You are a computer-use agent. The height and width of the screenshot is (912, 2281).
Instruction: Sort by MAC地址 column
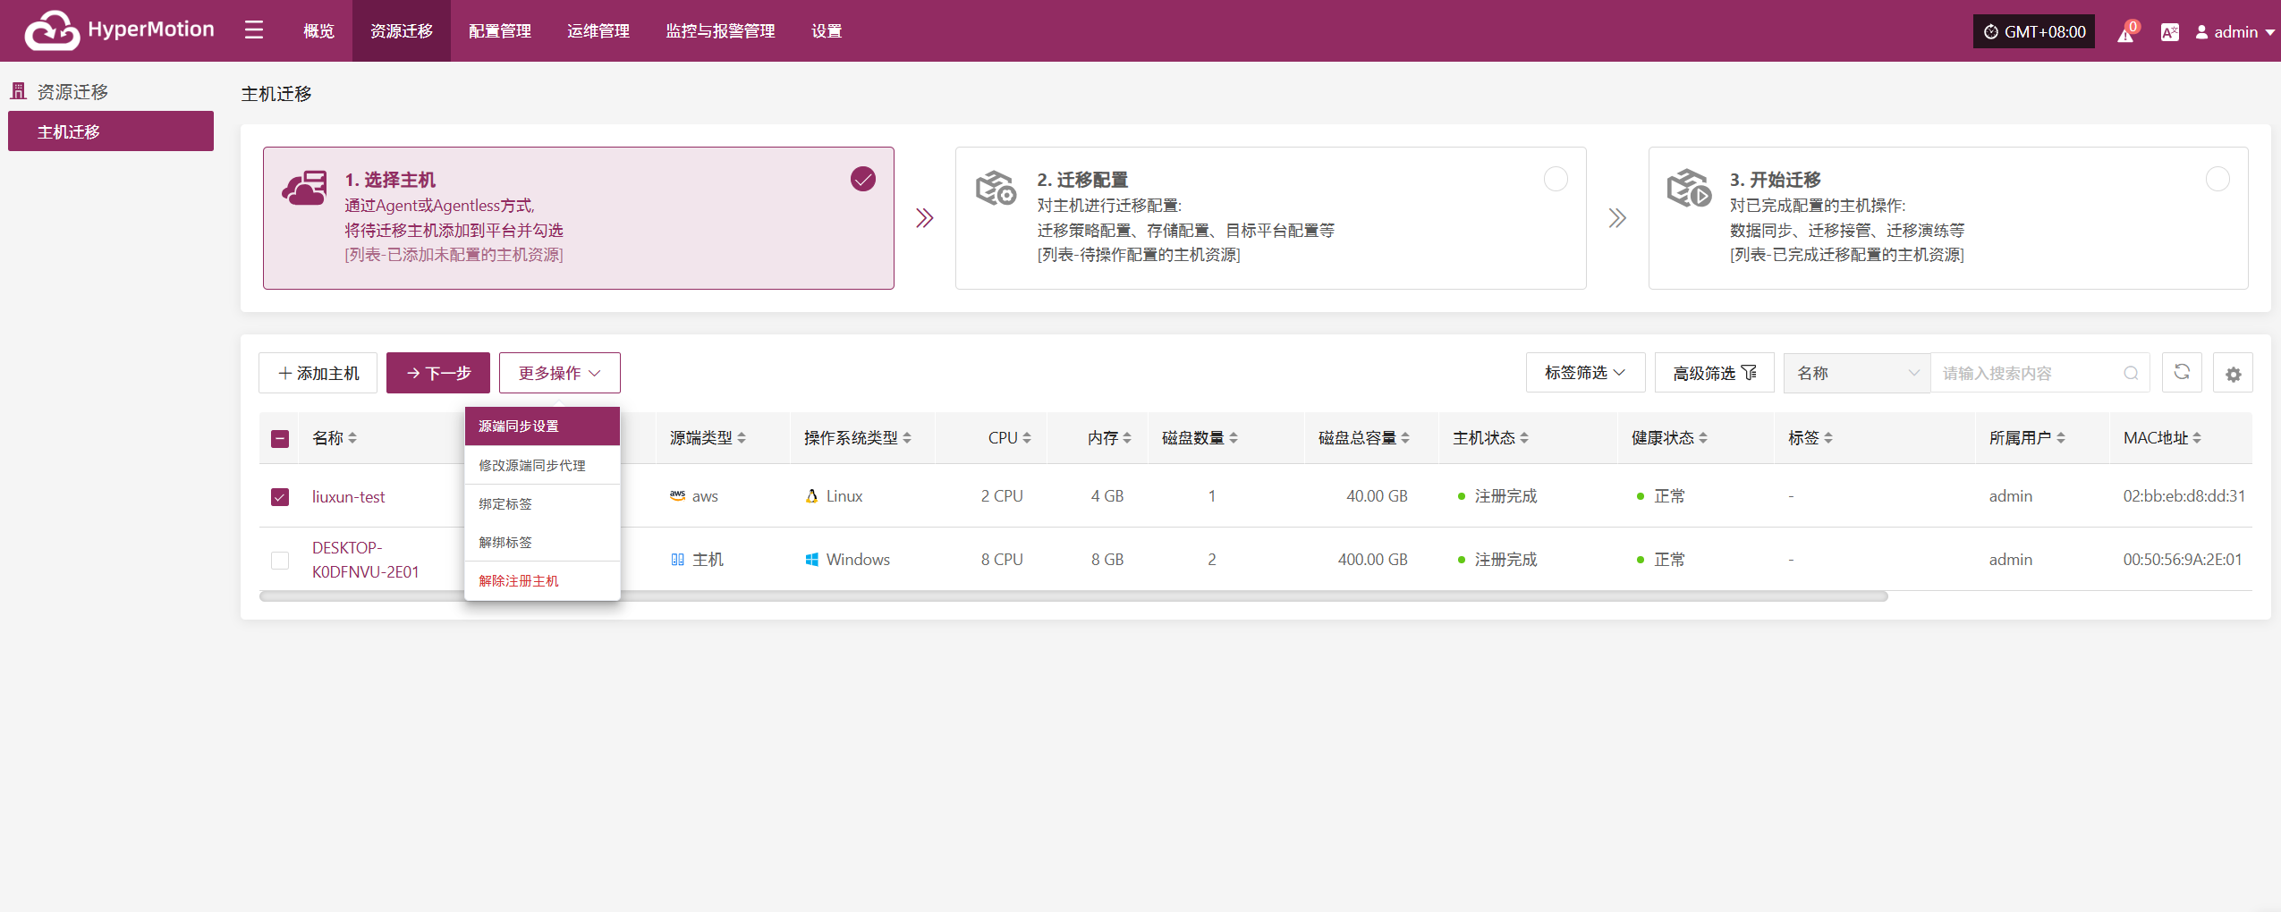click(2197, 437)
